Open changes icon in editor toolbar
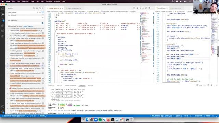219x123 pixels. coord(134,8)
